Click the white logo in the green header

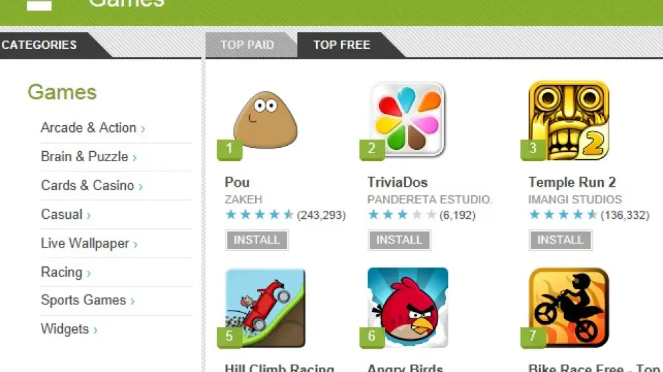pyautogui.click(x=39, y=5)
